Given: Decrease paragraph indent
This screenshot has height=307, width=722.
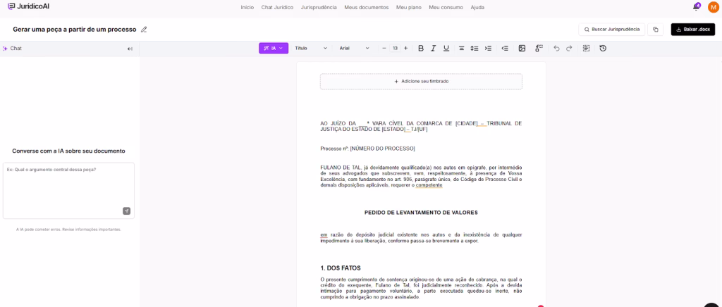Looking at the screenshot, I should [x=505, y=48].
